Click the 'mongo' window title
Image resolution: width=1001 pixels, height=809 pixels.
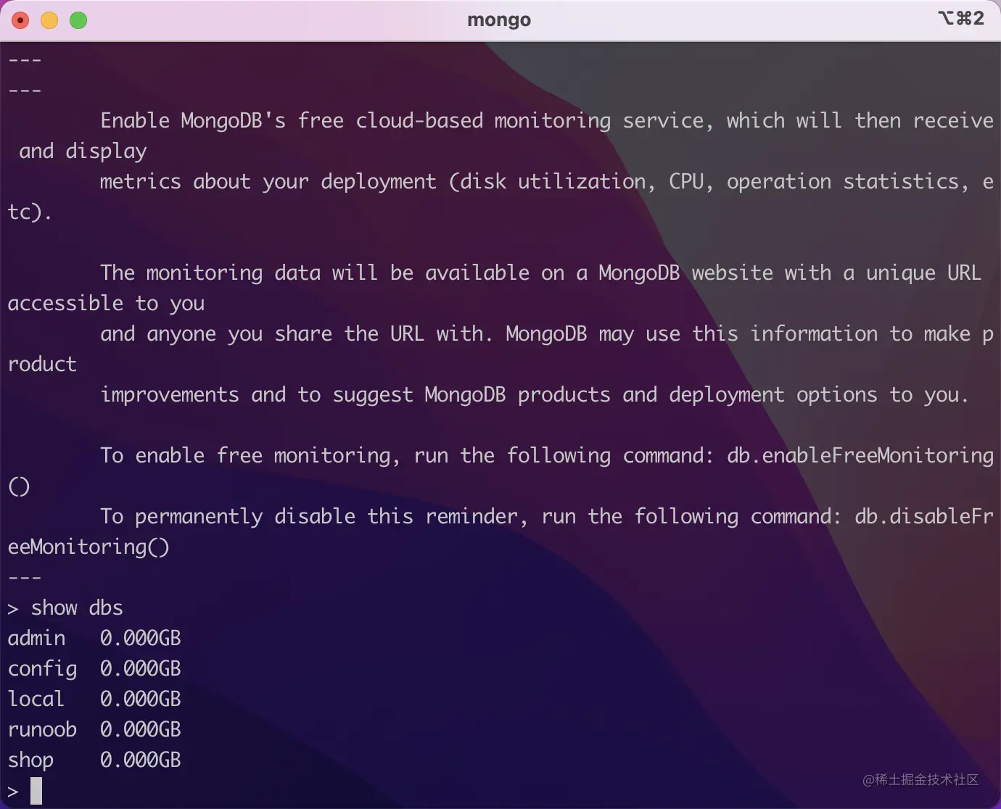pyautogui.click(x=499, y=20)
